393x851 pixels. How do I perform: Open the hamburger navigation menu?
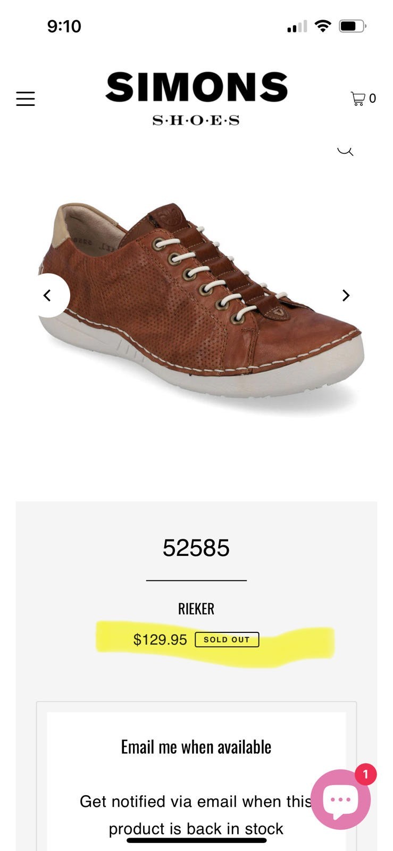coord(25,98)
